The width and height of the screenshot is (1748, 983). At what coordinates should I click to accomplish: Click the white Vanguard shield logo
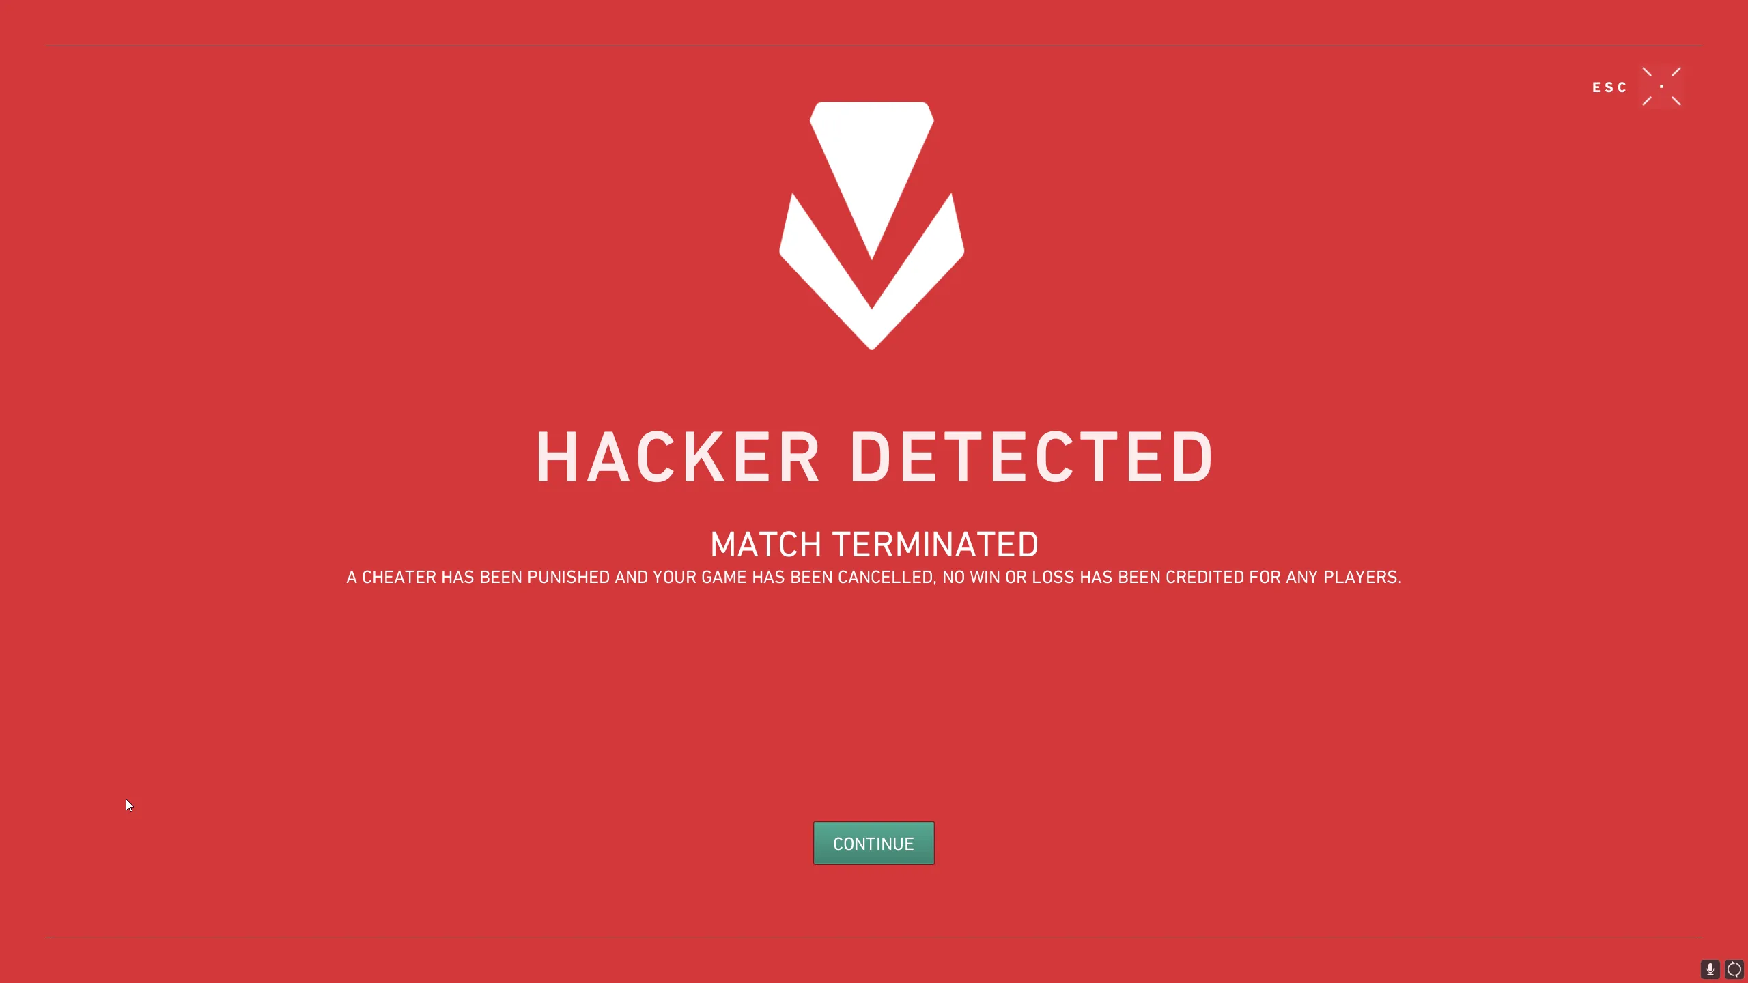tap(872, 225)
